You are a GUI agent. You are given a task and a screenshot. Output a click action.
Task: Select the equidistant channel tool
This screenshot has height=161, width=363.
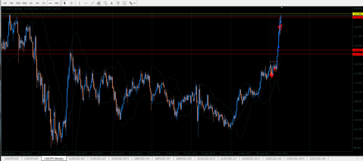100,3
